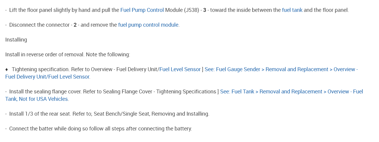Click the bold number 2 callout
The height and width of the screenshot is (142, 379).
tap(75, 25)
